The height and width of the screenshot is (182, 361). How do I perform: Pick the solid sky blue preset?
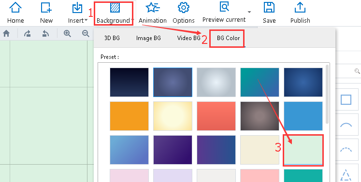303,116
